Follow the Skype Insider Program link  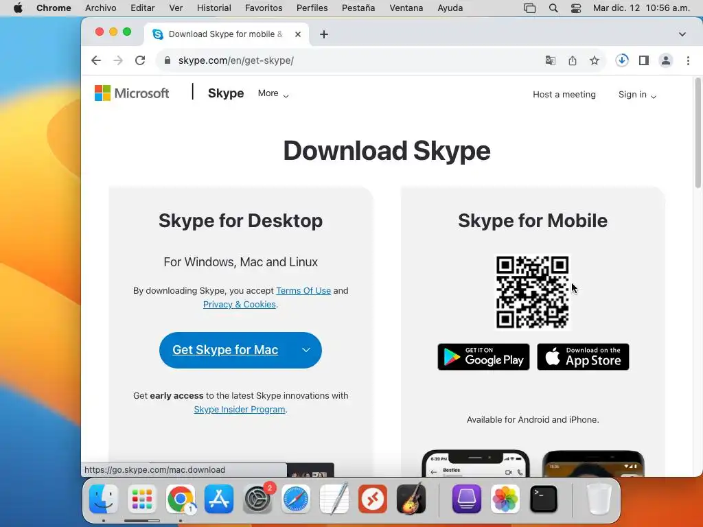[x=240, y=409]
